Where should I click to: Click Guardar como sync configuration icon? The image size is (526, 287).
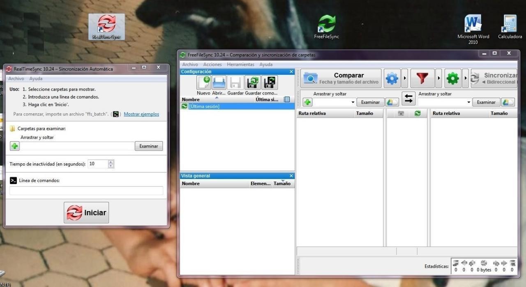252,83
